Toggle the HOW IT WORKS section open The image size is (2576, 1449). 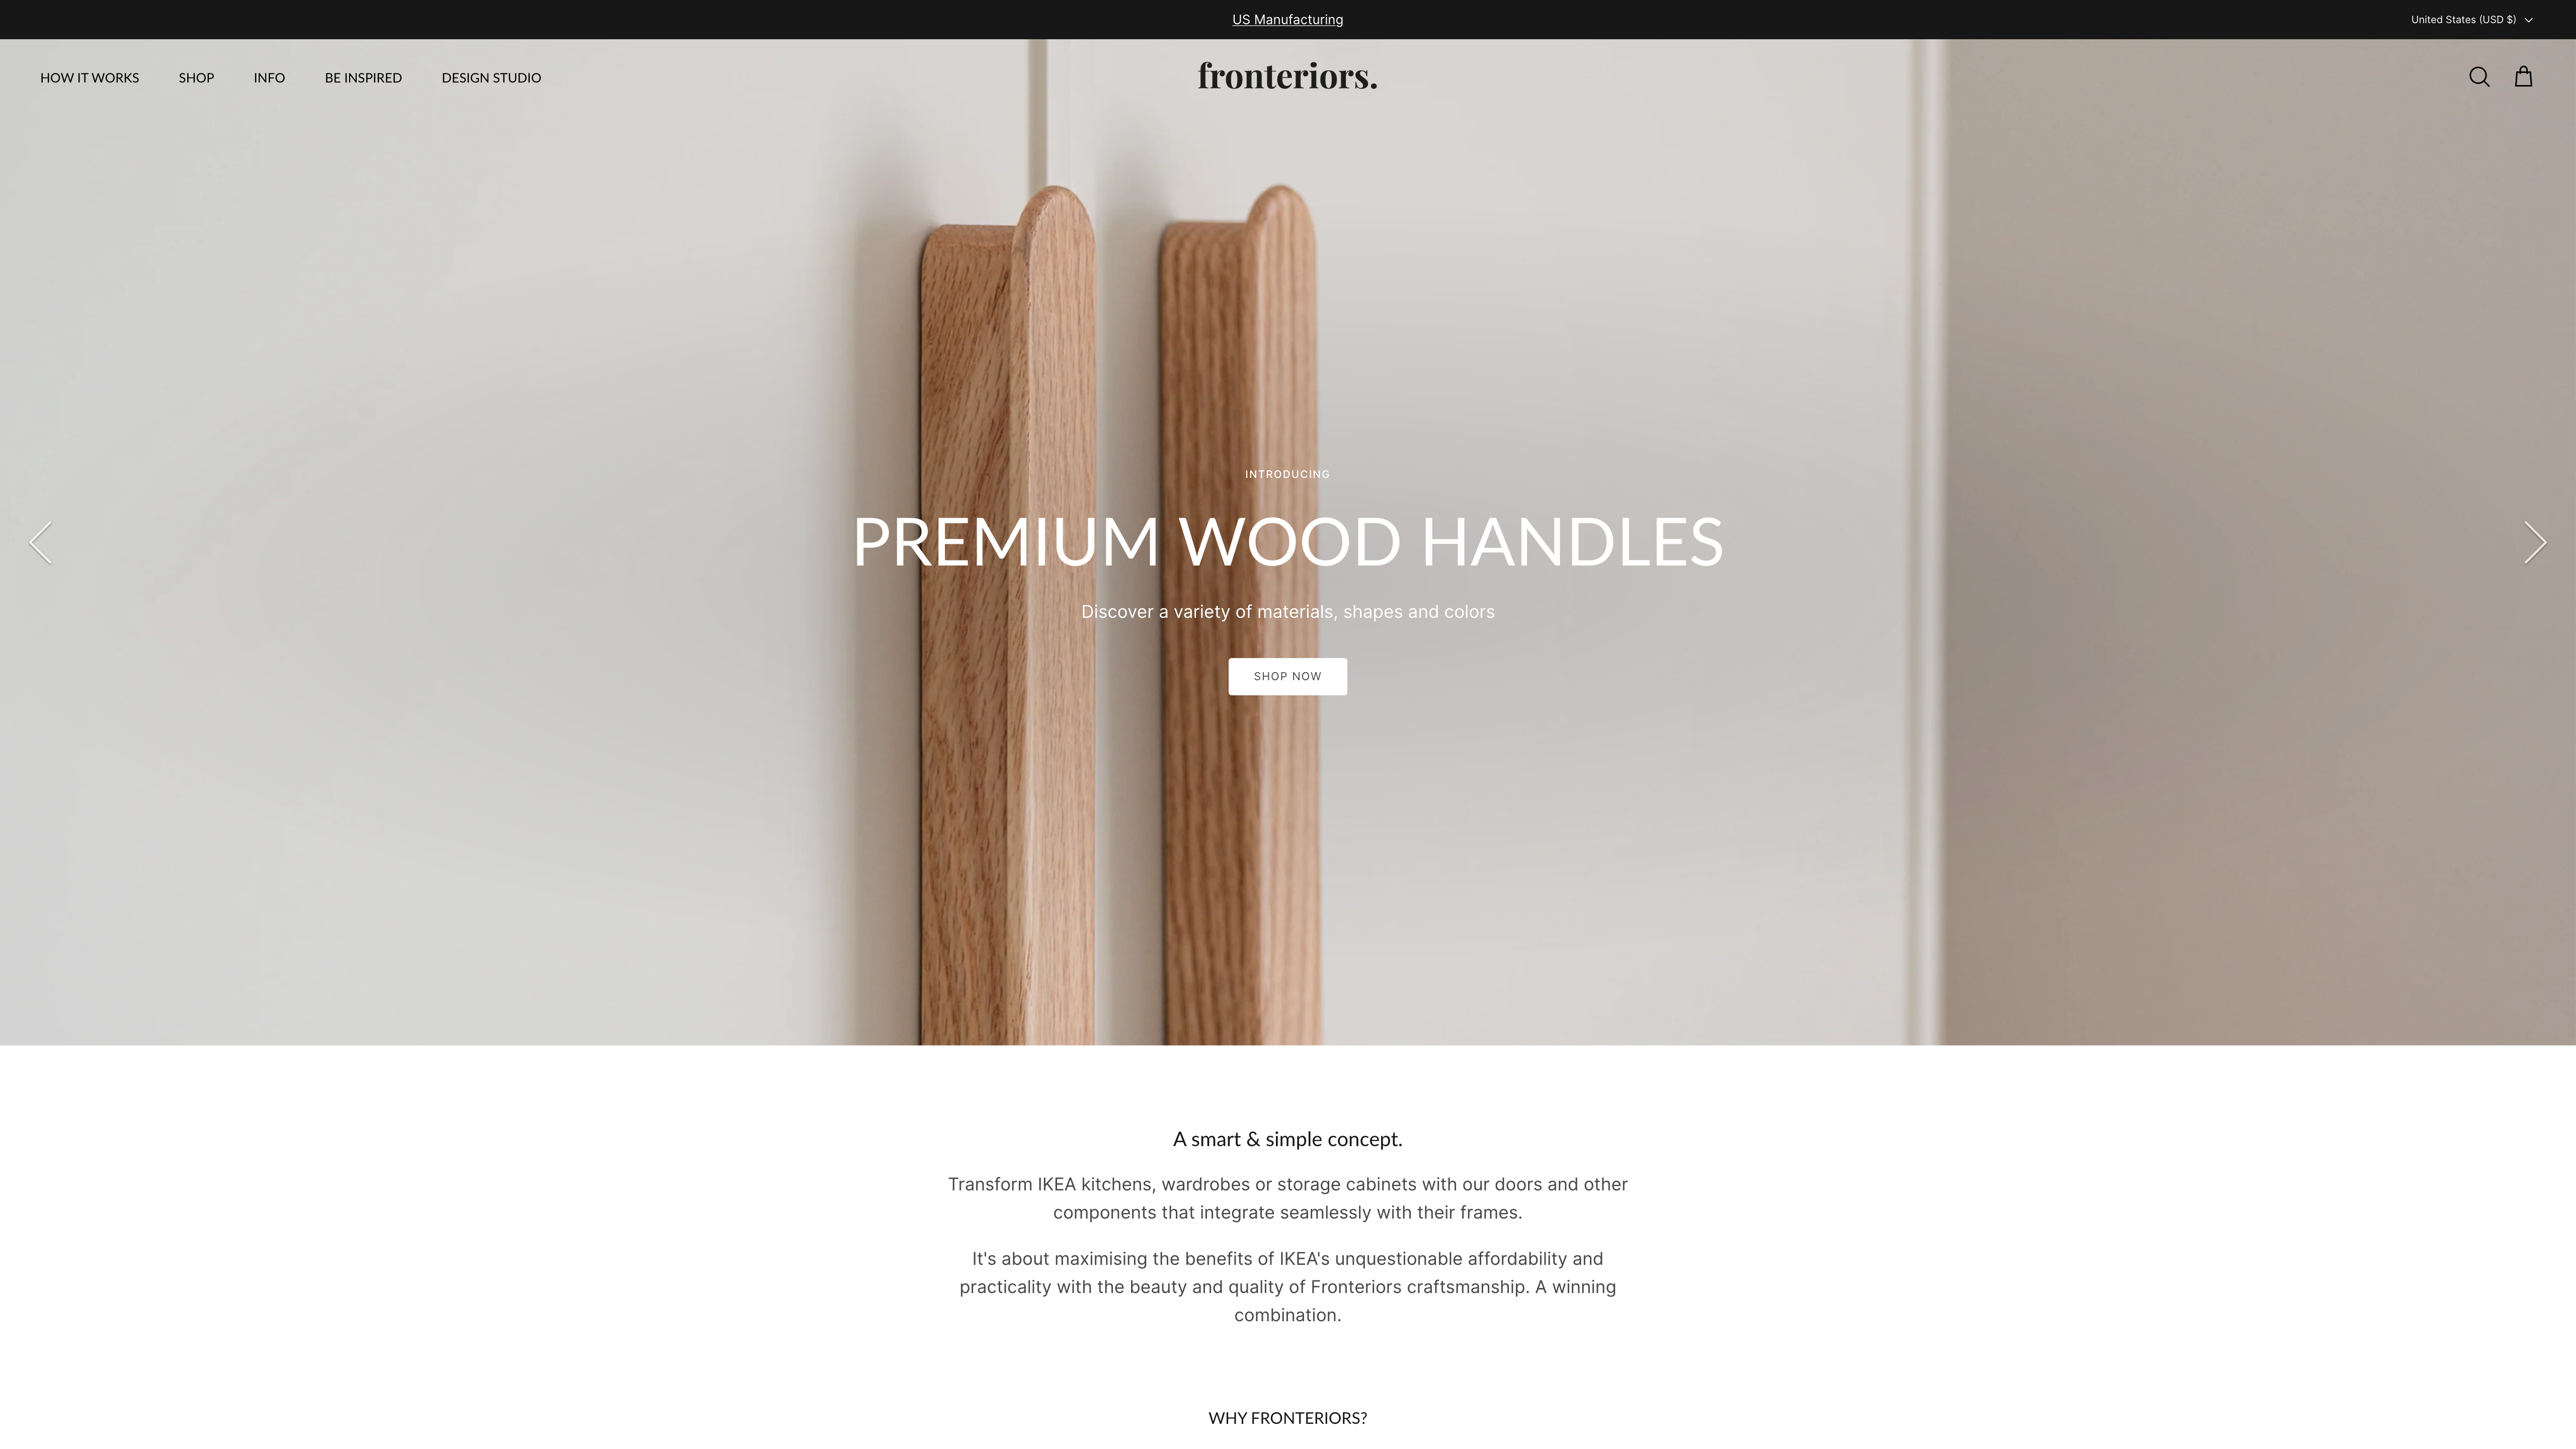pos(89,76)
